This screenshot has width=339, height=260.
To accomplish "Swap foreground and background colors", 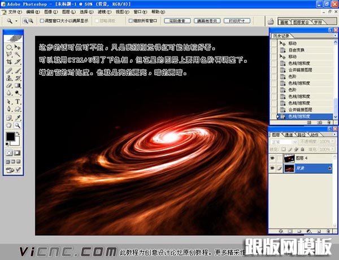I will [18, 133].
